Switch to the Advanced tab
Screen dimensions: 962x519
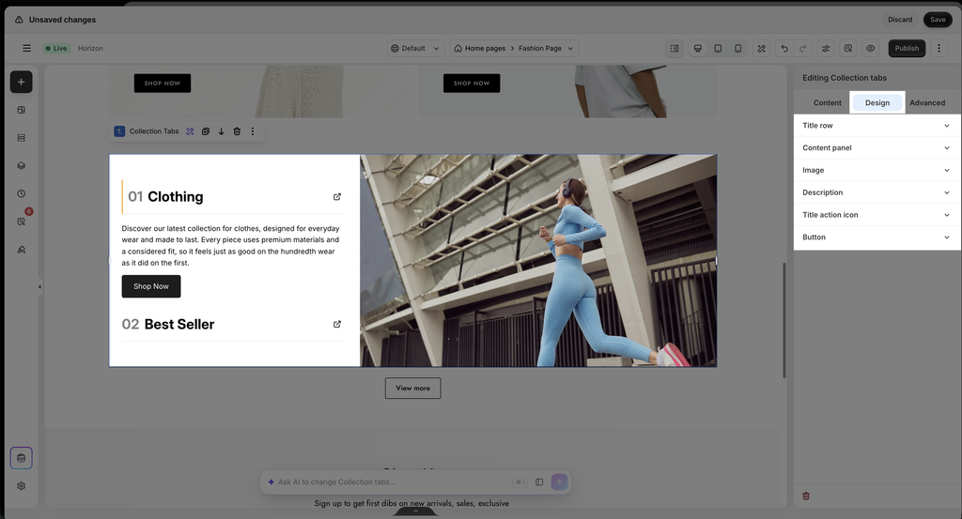(x=927, y=103)
